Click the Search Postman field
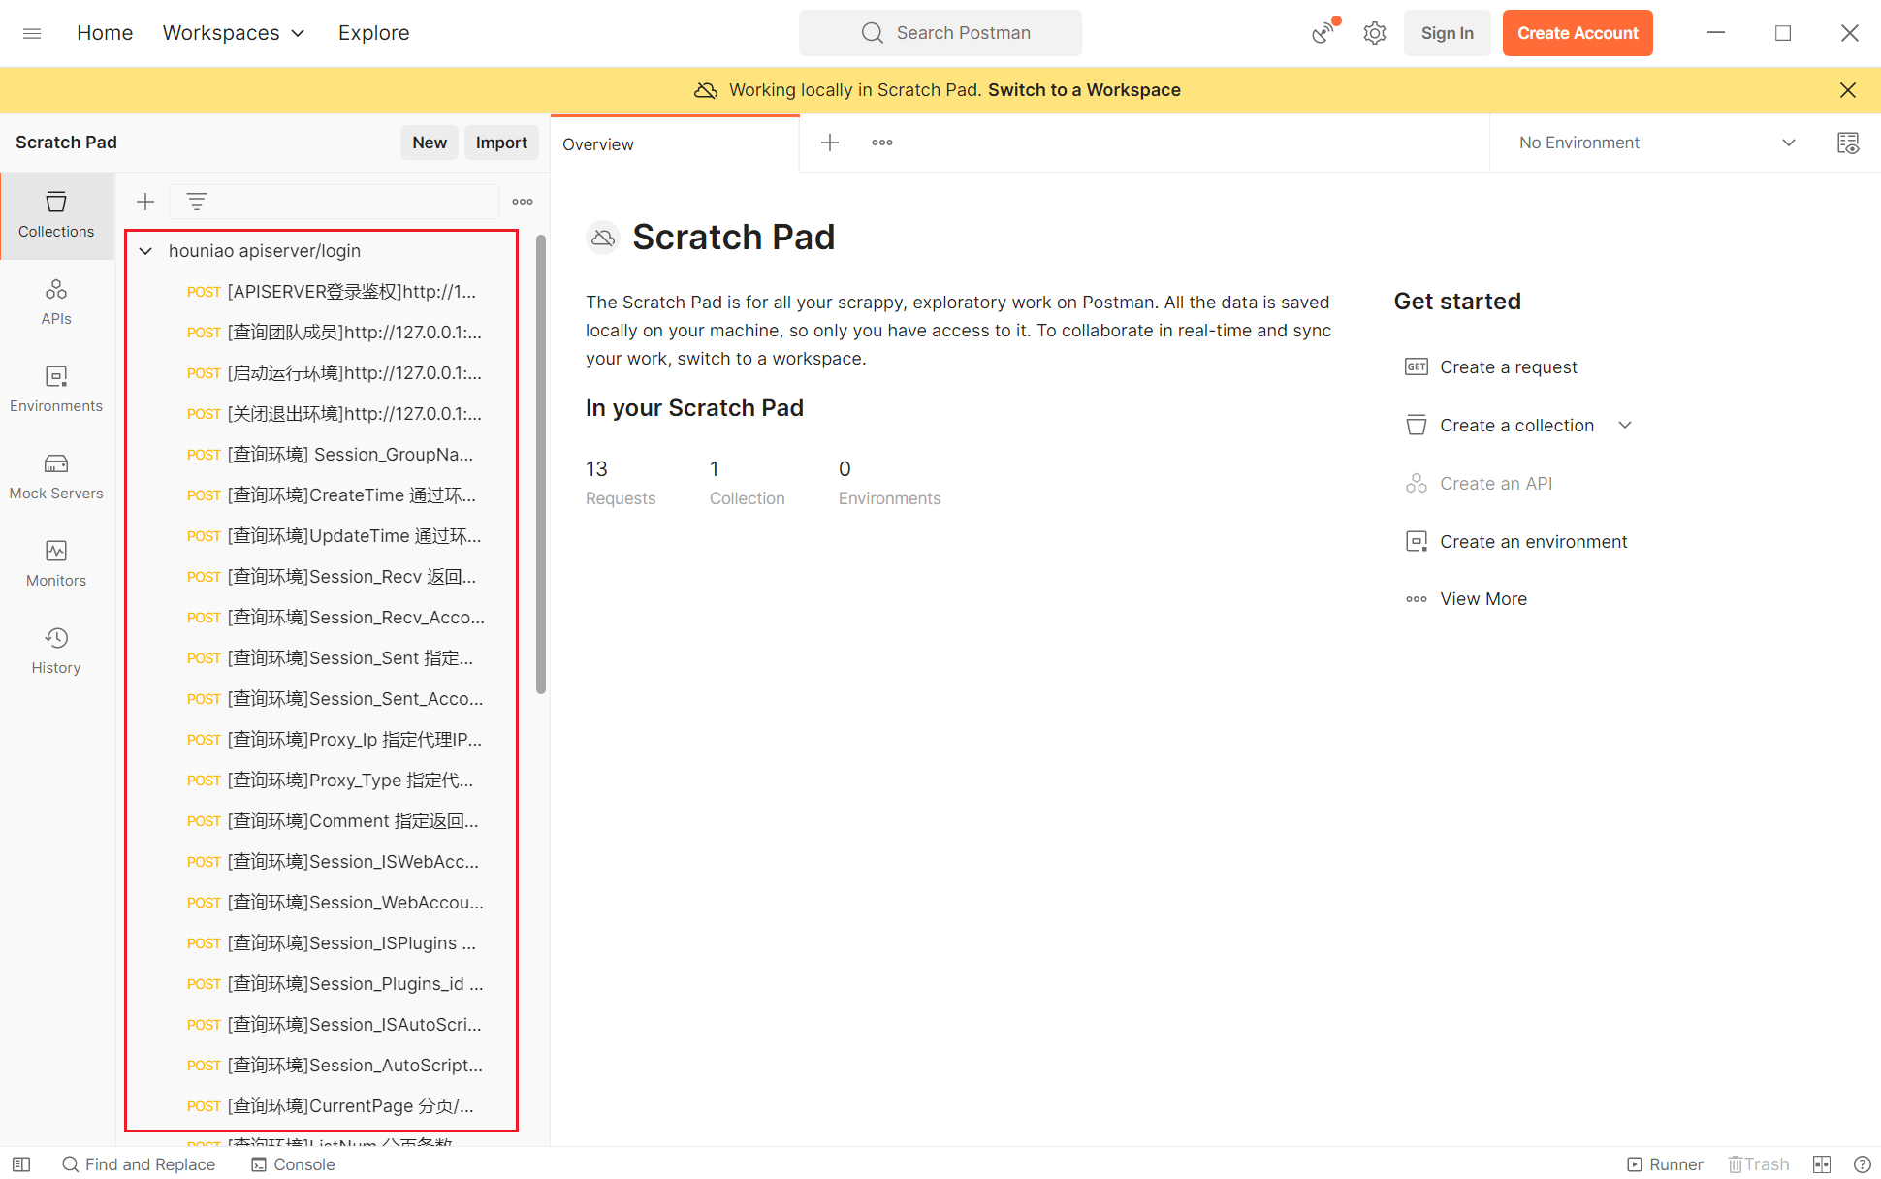Screen dimensions: 1881x1179 (x=940, y=33)
